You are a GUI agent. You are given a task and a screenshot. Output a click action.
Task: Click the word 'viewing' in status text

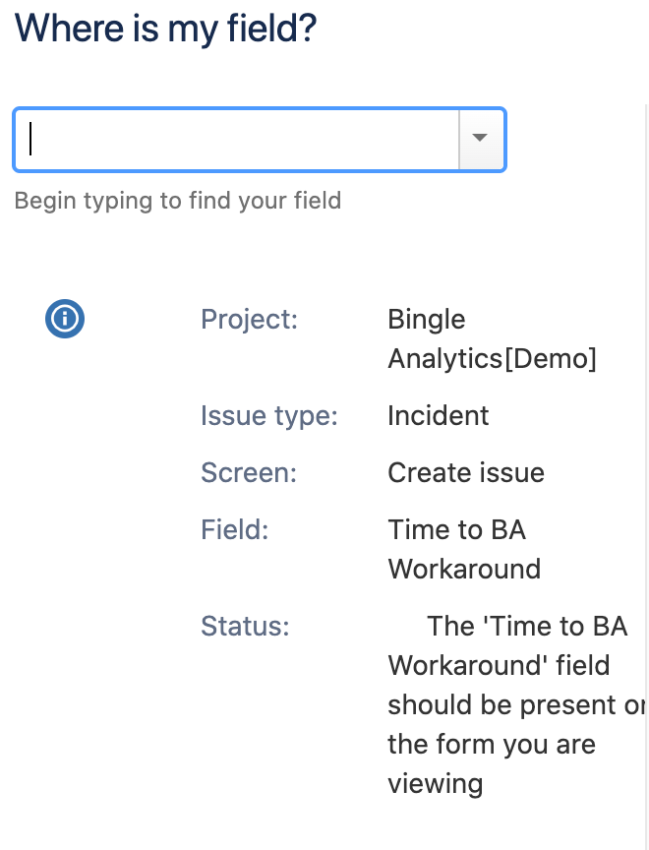pyautogui.click(x=436, y=784)
